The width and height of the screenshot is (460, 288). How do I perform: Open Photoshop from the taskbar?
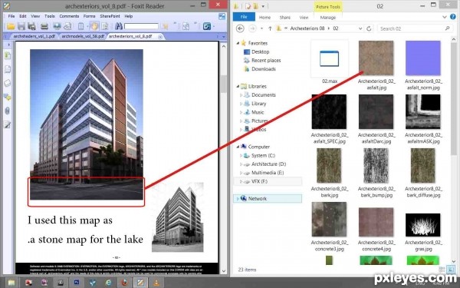pos(77,283)
